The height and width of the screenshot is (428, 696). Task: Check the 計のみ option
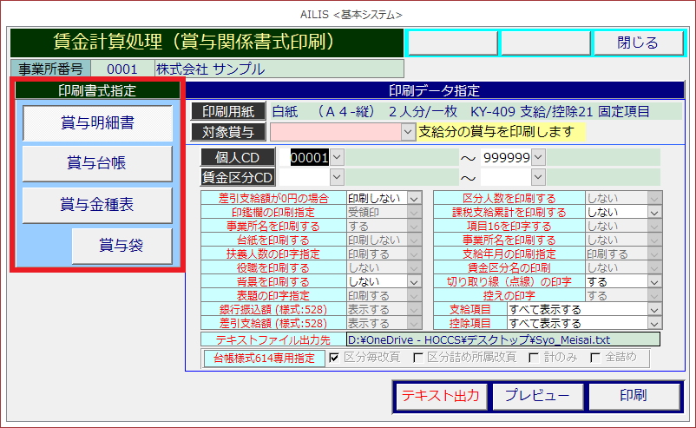(534, 358)
